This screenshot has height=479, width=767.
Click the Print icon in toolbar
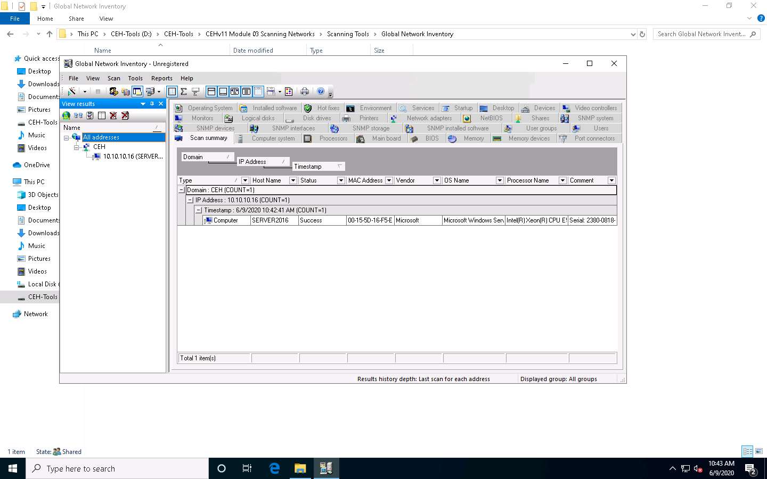305,92
